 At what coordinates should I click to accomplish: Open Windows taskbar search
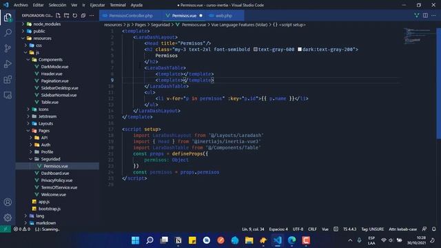[150, 240]
